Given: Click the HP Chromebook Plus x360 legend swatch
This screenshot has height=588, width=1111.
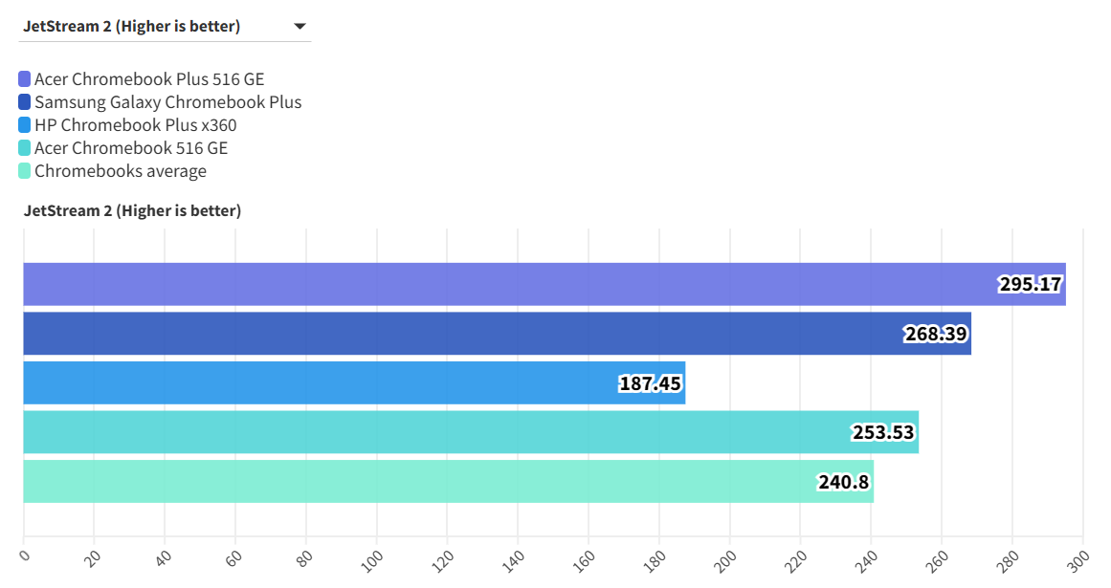Looking at the screenshot, I should pyautogui.click(x=25, y=125).
